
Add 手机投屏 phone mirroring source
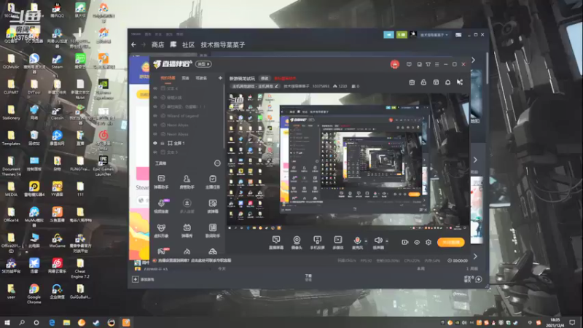[x=317, y=243]
